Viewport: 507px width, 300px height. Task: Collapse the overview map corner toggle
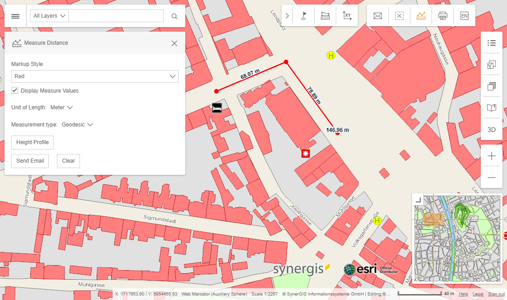coord(418,200)
